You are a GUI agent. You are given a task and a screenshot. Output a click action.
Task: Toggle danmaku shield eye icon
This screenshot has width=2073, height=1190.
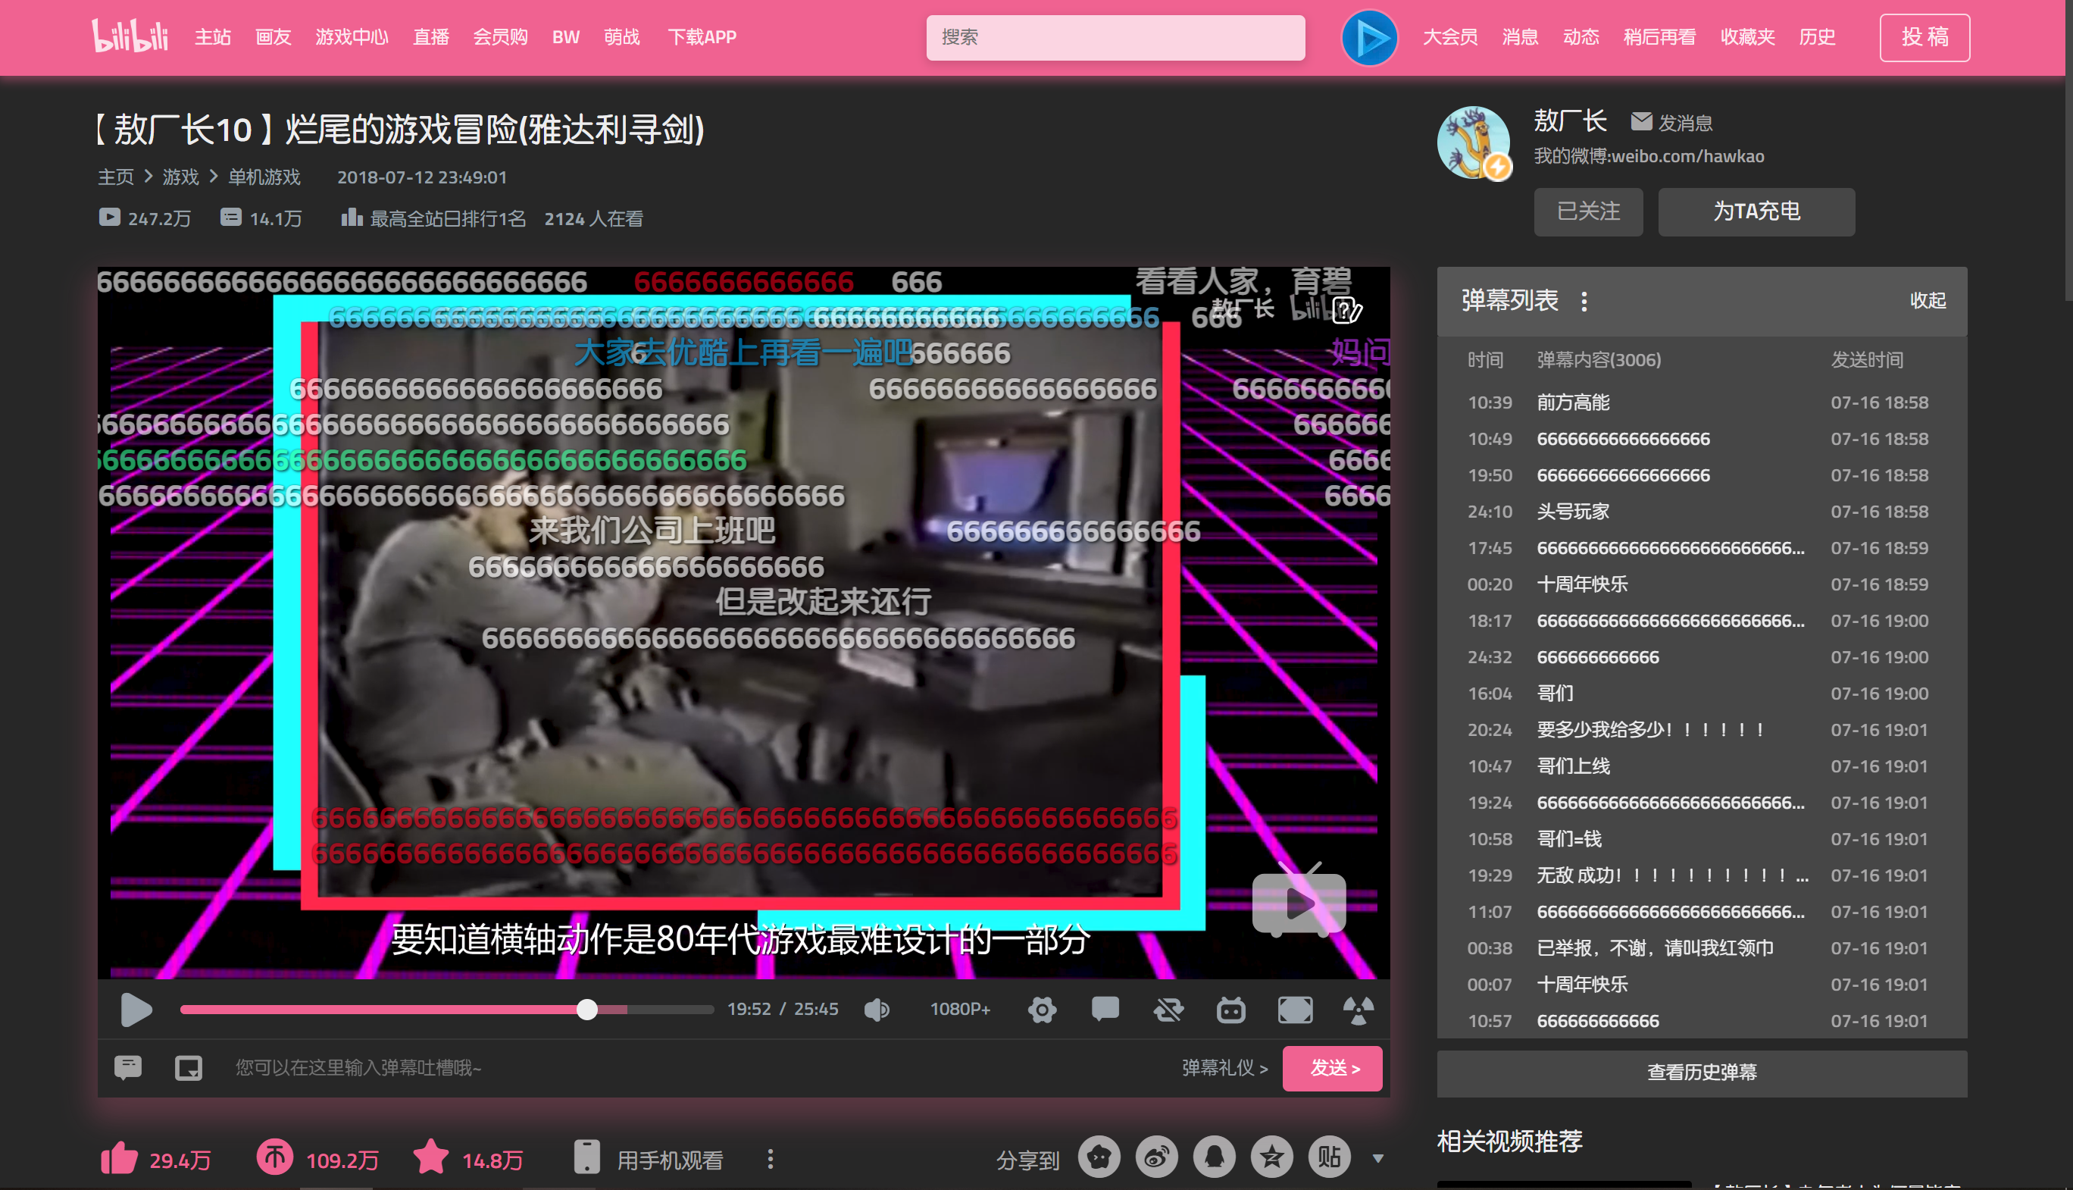click(1168, 1010)
